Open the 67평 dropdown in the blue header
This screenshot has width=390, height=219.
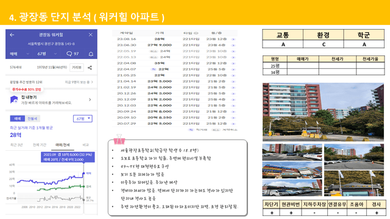coord(48,54)
